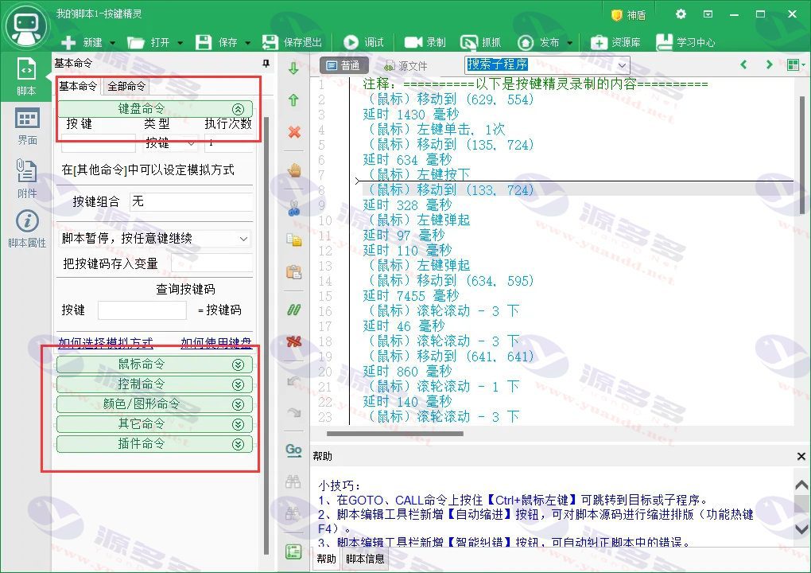The image size is (811, 573).
Task: Open 搜索子程序 combo box
Action: point(547,64)
